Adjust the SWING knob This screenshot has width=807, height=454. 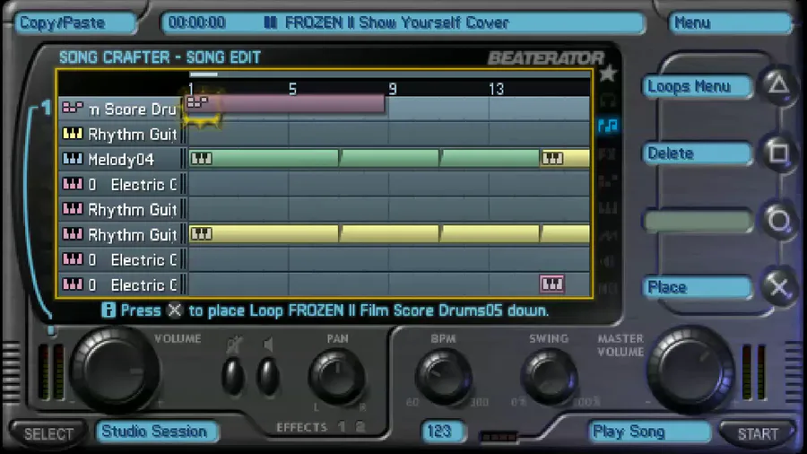coord(549,376)
